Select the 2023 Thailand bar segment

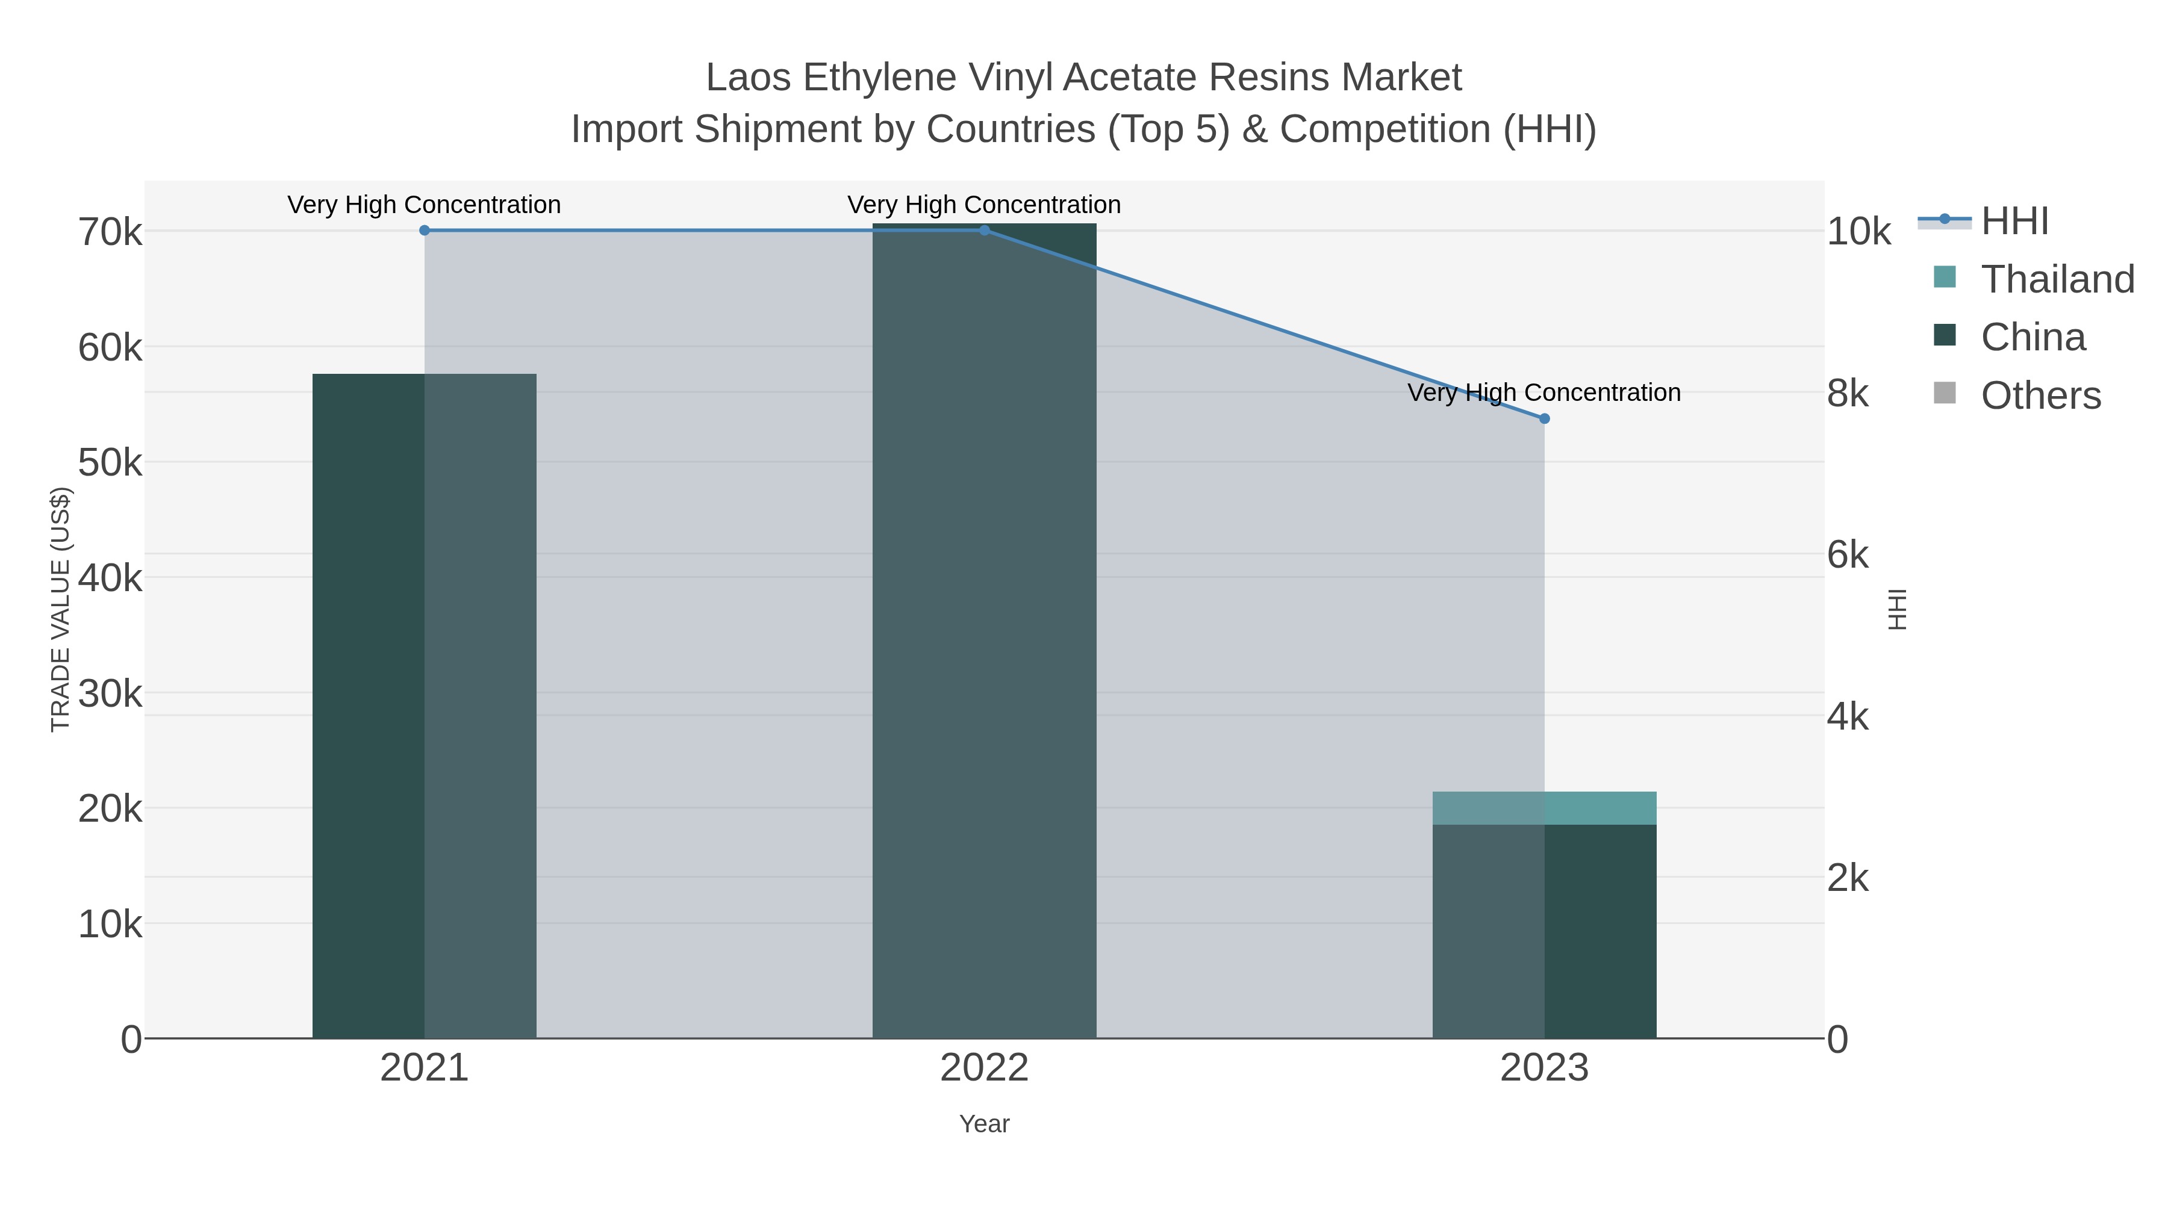click(1544, 808)
